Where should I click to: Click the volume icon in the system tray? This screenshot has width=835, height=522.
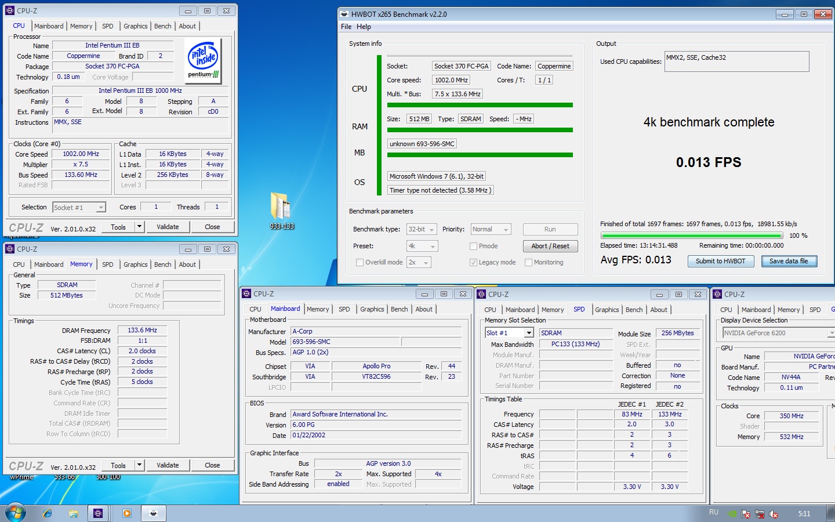click(x=773, y=514)
